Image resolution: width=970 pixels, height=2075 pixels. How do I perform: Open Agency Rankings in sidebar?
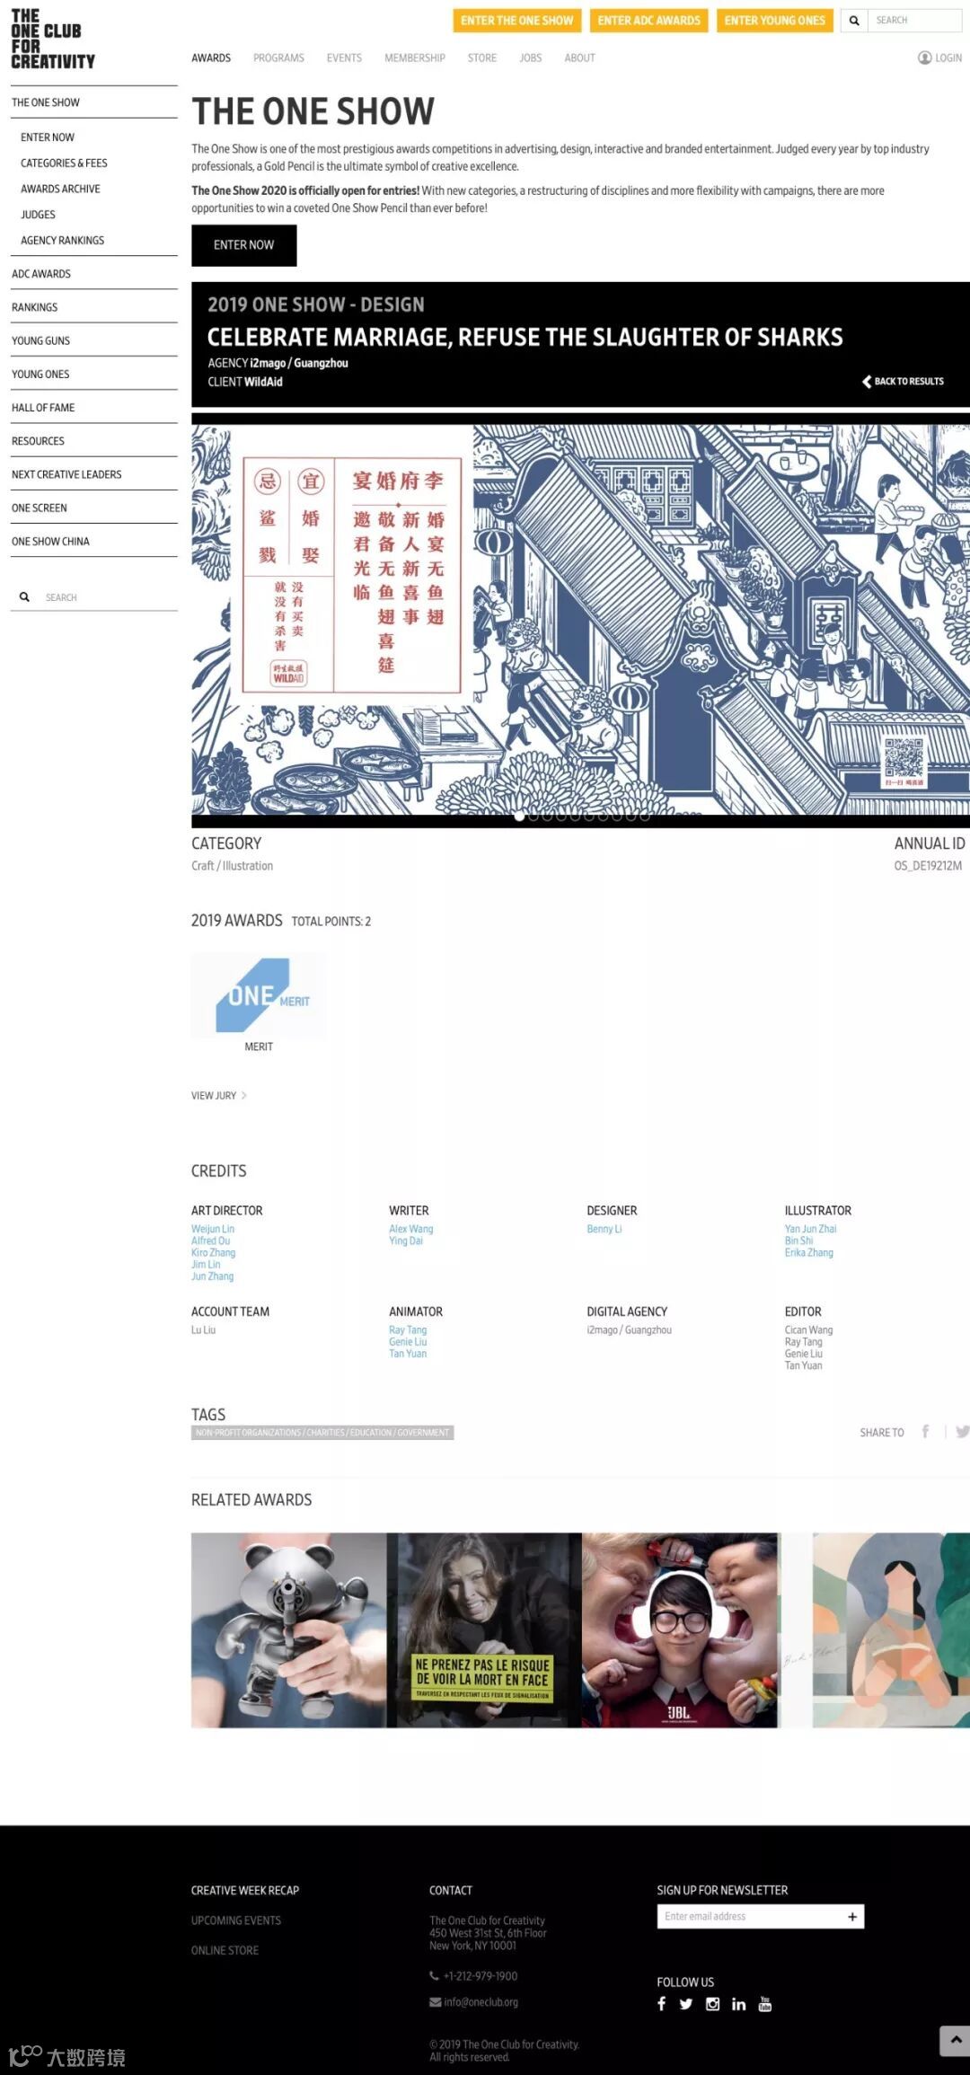pos(62,241)
